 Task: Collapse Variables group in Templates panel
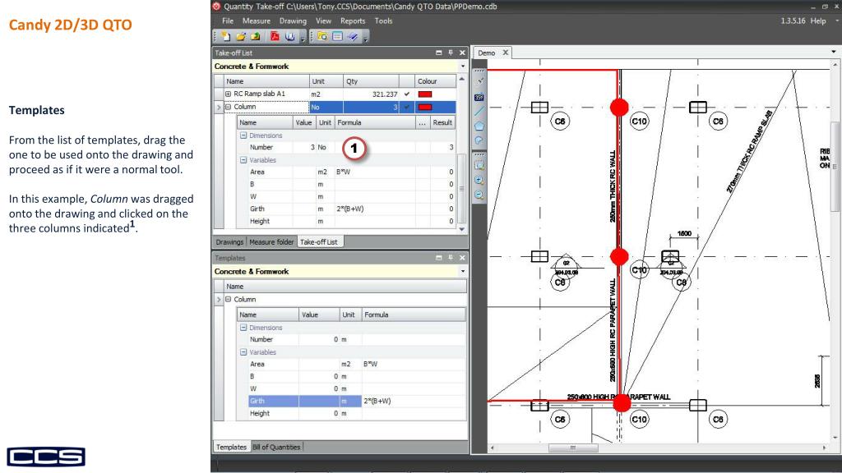click(243, 352)
